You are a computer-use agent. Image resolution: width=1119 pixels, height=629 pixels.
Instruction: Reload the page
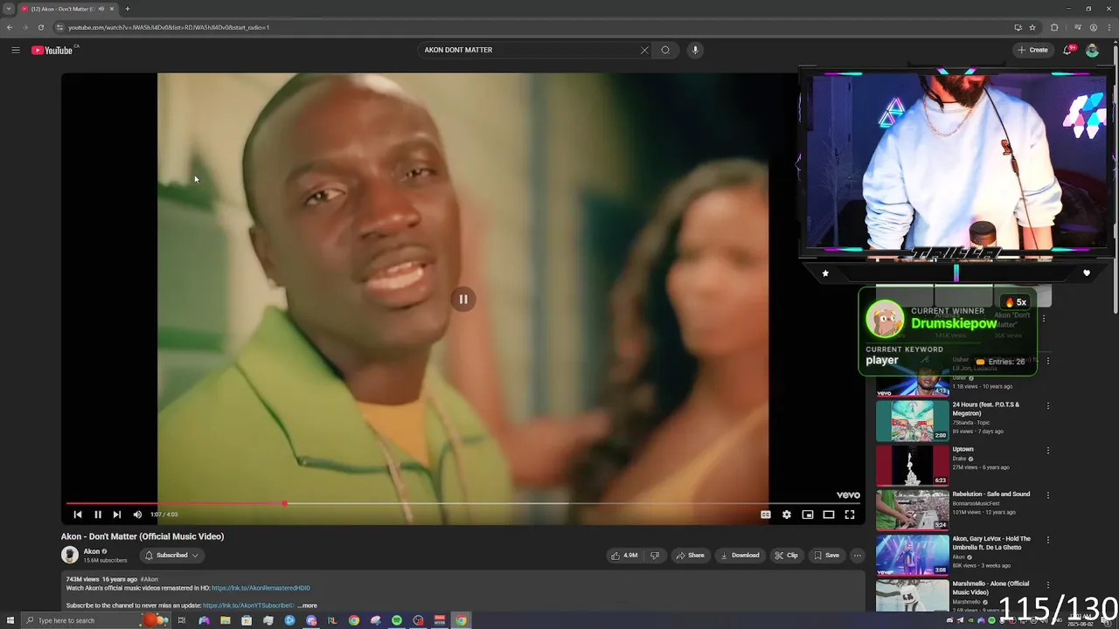[40, 27]
